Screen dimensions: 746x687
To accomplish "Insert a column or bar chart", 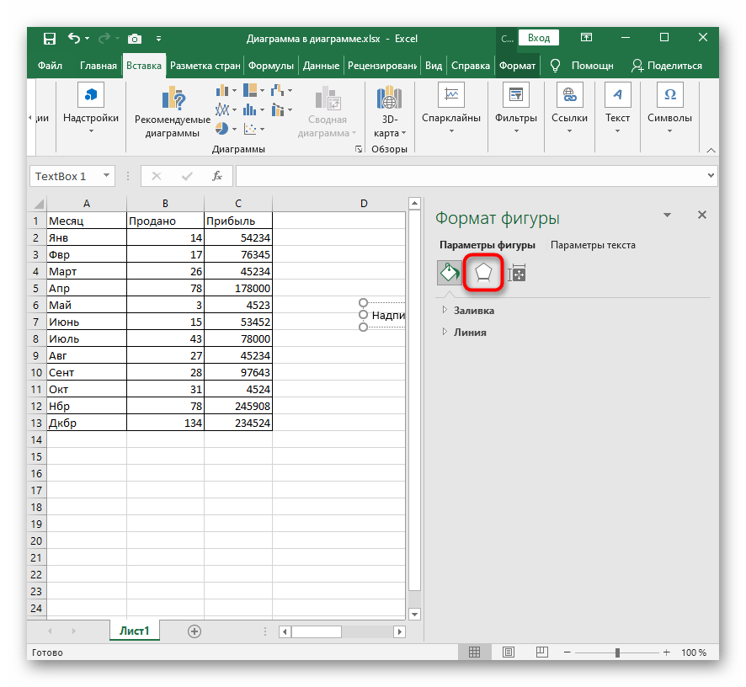I will [x=221, y=90].
